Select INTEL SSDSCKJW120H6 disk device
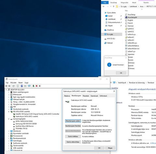The width and height of the screenshot is (156, 154). click(x=24, y=121)
